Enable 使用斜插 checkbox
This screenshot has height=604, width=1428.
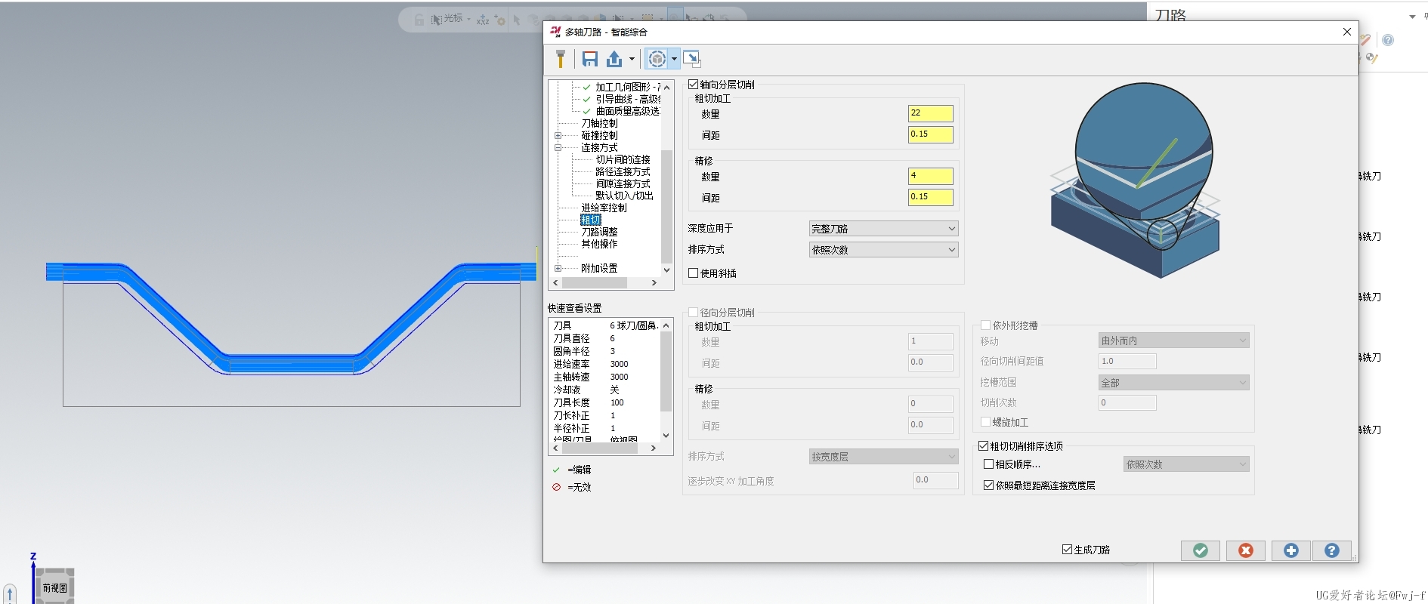[693, 273]
